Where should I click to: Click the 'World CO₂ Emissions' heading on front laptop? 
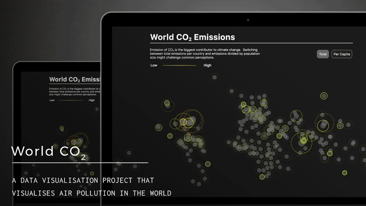tap(192, 37)
